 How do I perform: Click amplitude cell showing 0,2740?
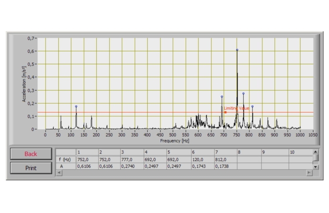132,166
